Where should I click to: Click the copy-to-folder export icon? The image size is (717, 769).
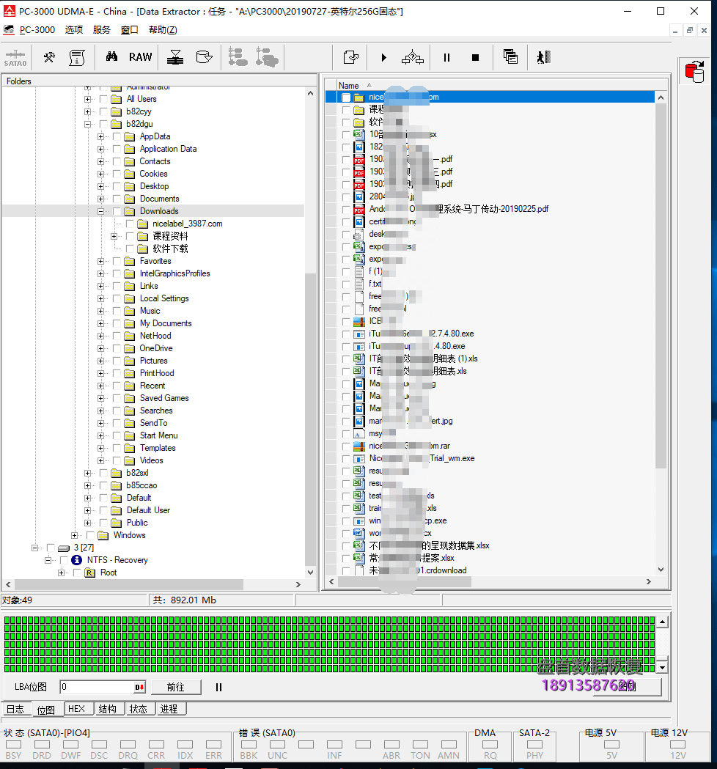[351, 57]
